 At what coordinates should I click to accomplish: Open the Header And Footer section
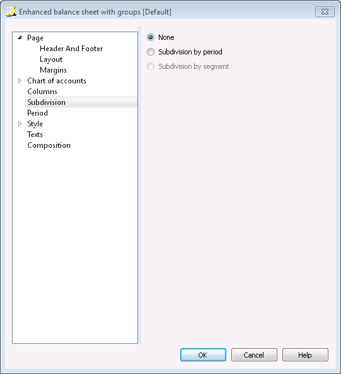tap(71, 49)
